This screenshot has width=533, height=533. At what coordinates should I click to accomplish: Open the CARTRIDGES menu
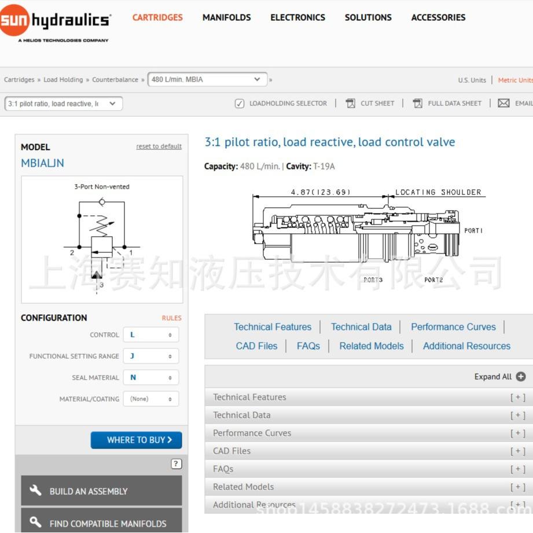(157, 17)
